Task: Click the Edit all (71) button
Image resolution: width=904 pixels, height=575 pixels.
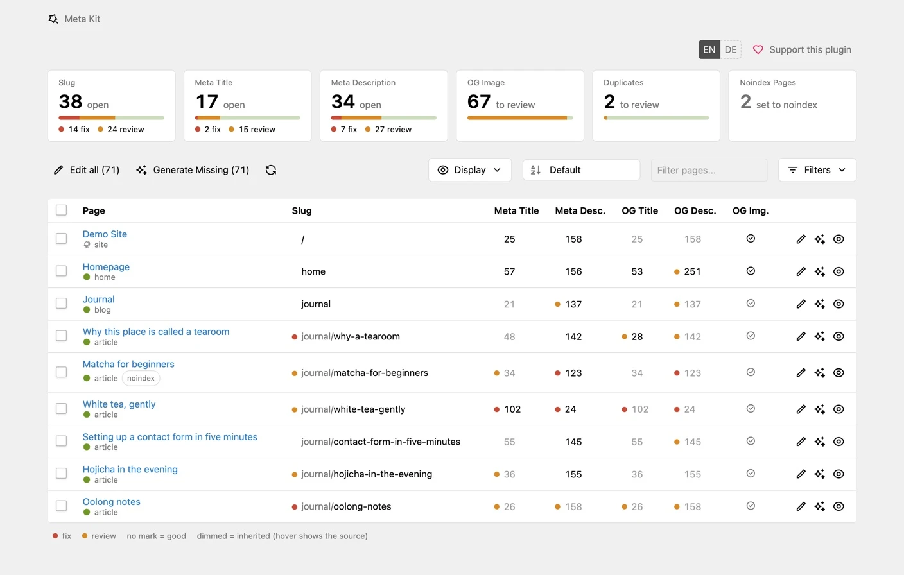Action: (x=87, y=170)
